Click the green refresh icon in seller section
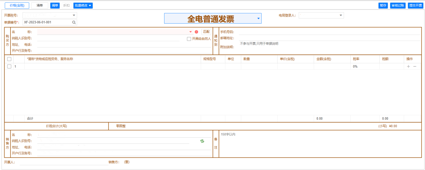The width and height of the screenshot is (425, 170). point(202,141)
